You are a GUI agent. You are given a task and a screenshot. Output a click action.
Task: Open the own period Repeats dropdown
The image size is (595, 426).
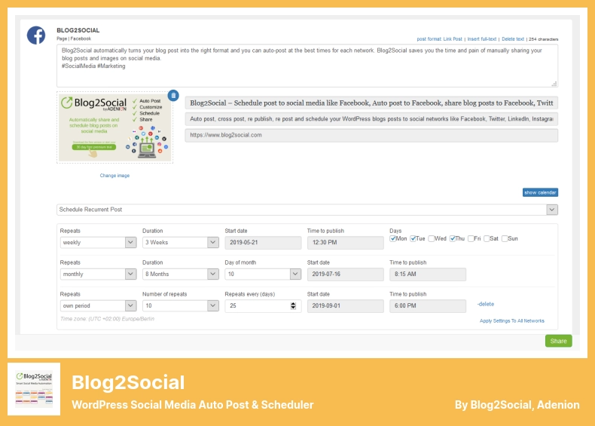(98, 305)
